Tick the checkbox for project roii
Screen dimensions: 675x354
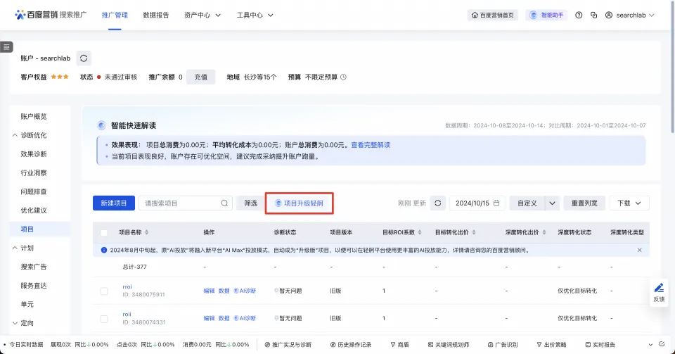(x=104, y=319)
